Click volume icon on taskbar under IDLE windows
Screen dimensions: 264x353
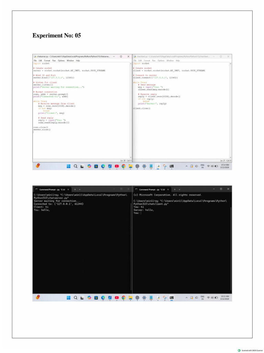[212, 166]
